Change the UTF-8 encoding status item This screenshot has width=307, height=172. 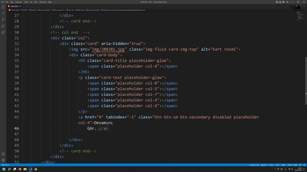pyautogui.click(x=271, y=165)
